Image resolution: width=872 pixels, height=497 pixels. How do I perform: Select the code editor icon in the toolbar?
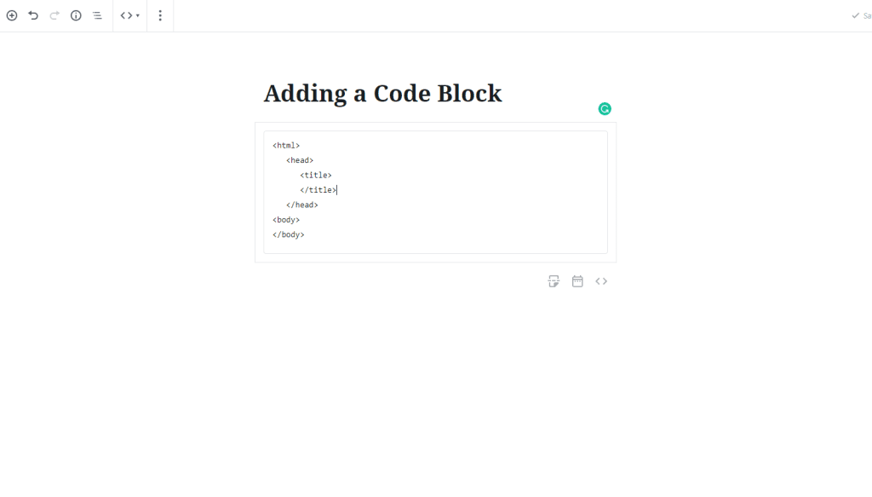click(124, 14)
